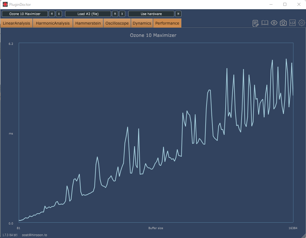Click the Ozone 10 Maximizer plugin slot
The width and height of the screenshot is (306, 238).
coord(25,14)
